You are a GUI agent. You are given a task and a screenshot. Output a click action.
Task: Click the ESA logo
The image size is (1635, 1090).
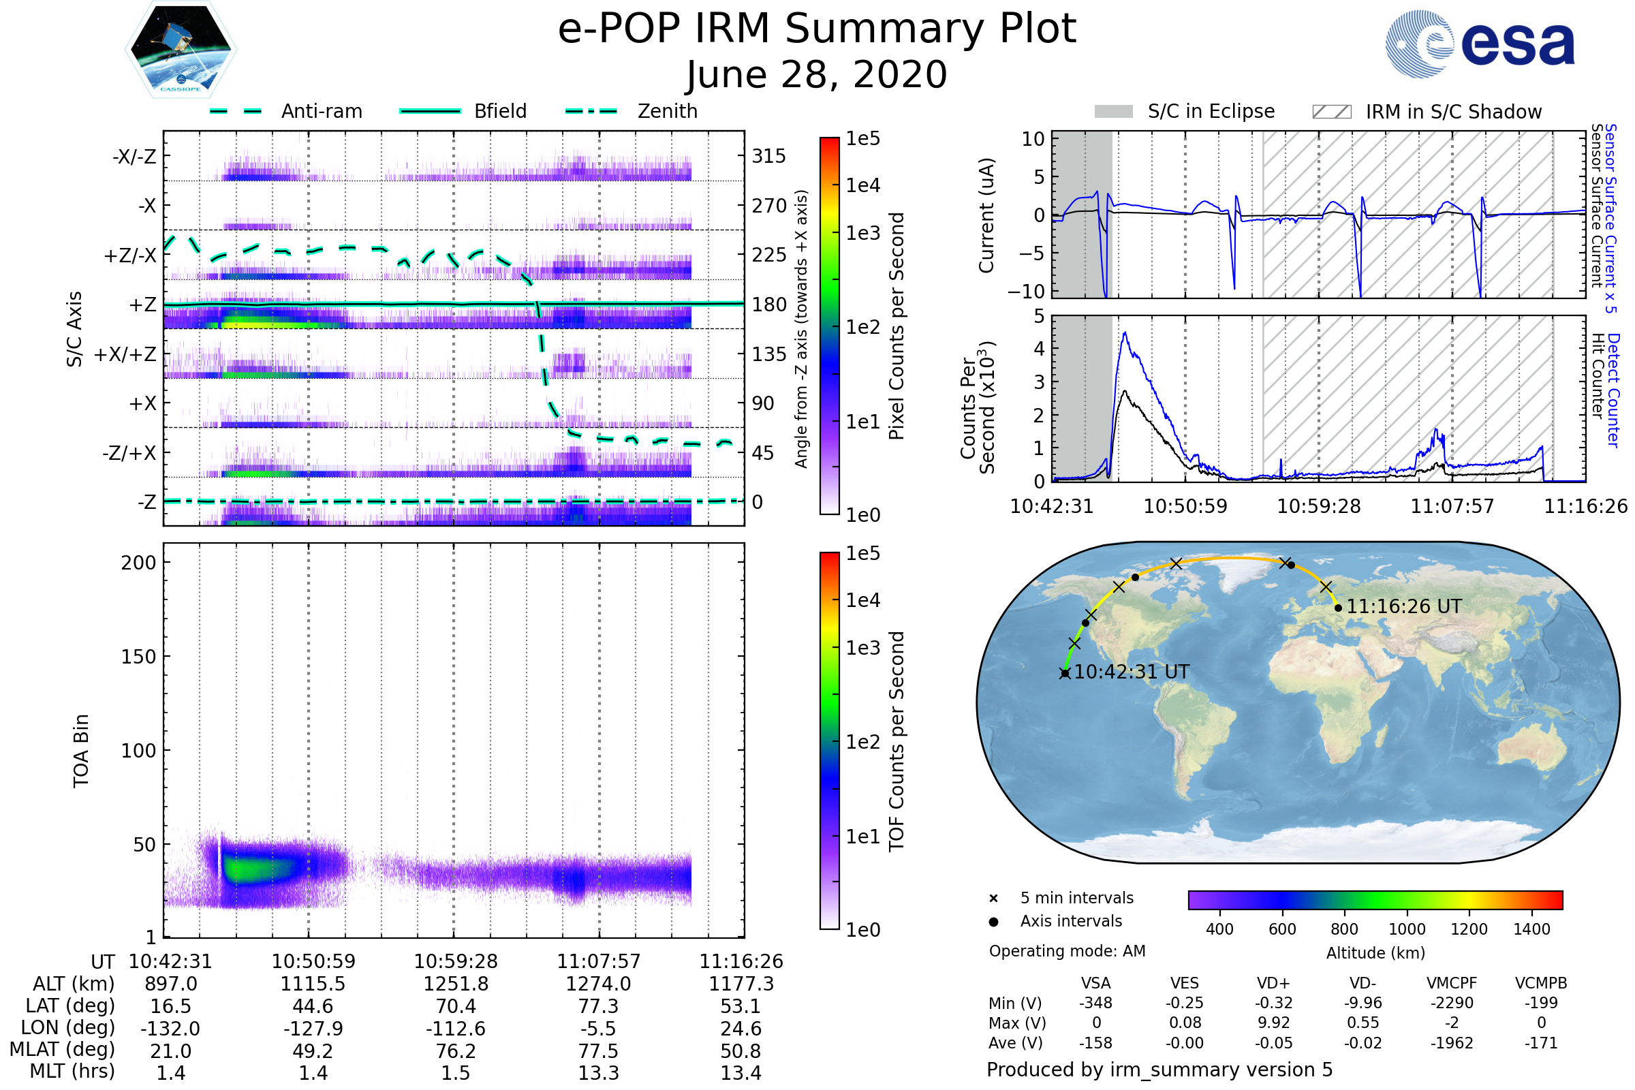(1480, 43)
